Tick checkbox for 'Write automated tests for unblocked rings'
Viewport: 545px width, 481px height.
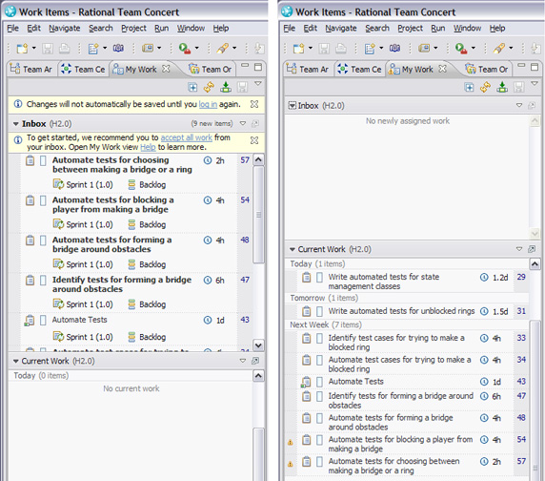(320, 311)
